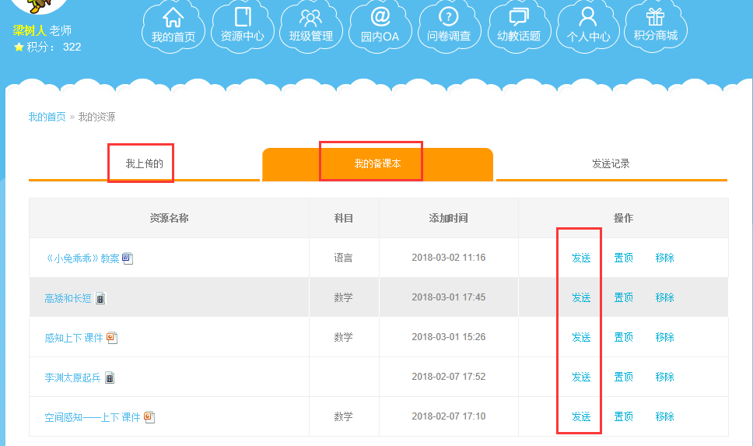Select 我的备课本 tab
This screenshot has width=753, height=446.
click(377, 164)
